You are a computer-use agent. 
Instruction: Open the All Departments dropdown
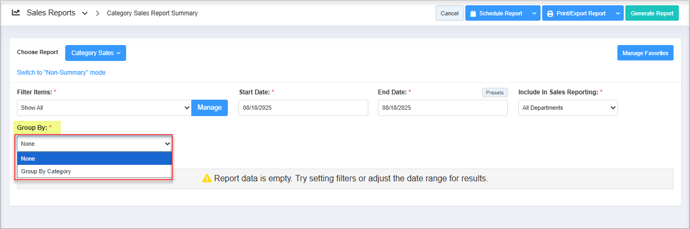(568, 108)
